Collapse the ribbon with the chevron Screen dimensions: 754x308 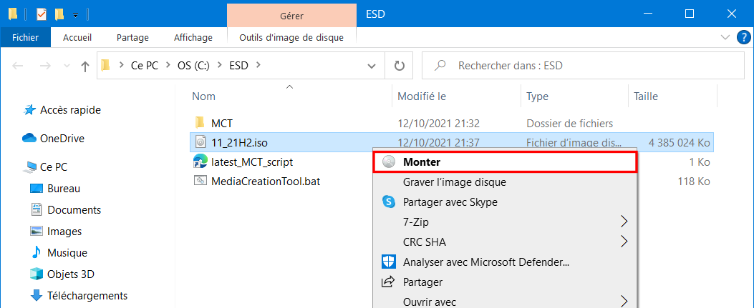[x=725, y=37]
